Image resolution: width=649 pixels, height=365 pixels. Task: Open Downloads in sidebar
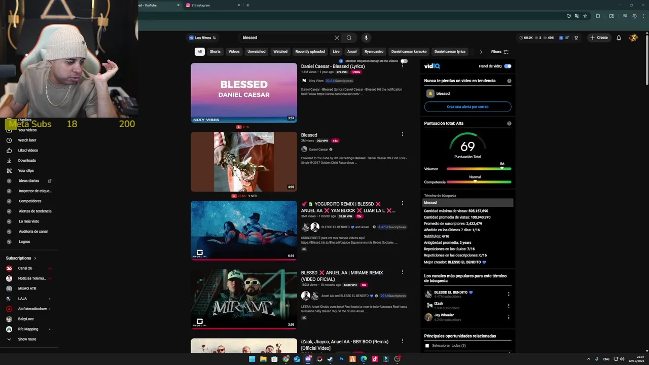pos(27,160)
